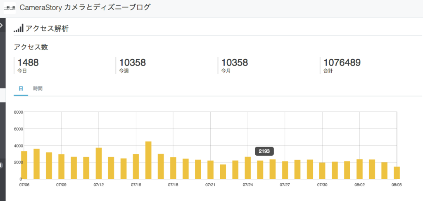Click the 2193 tooltip label
This screenshot has width=423, height=201.
coord(264,151)
